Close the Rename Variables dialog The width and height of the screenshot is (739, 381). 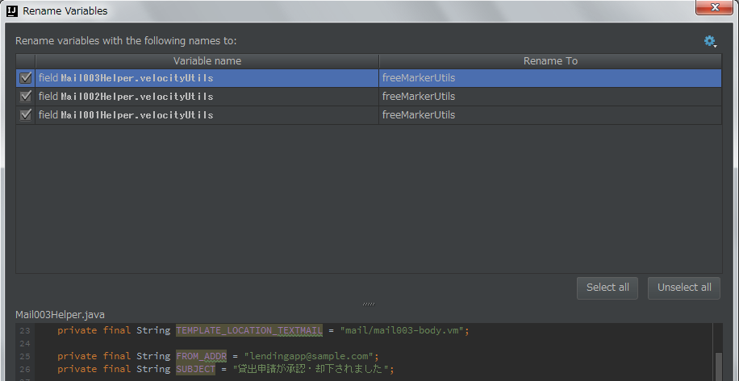(x=715, y=7)
